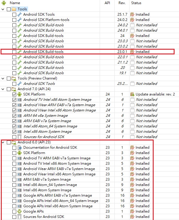Select 'Update available: rev. 2' status text
This screenshot has width=179, height=220.
click(155, 94)
